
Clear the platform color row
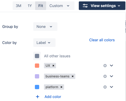click(105, 87)
